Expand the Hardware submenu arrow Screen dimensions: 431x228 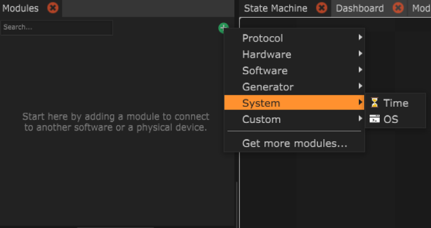click(360, 54)
